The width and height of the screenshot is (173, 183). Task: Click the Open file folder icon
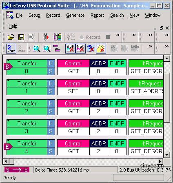click(x=11, y=37)
